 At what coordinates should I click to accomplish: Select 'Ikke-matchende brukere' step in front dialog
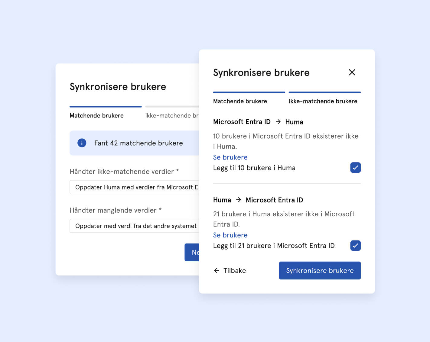click(323, 101)
